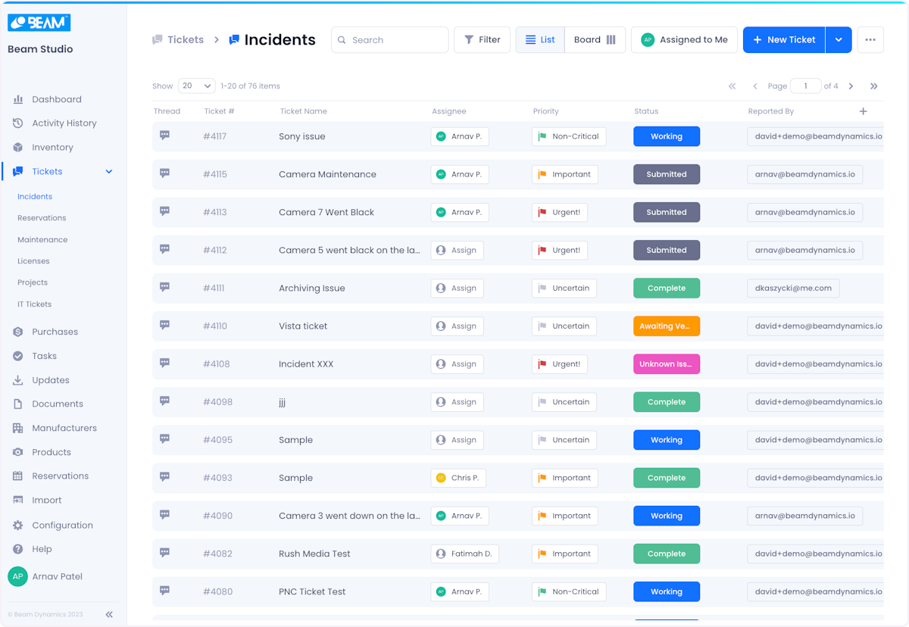Image resolution: width=909 pixels, height=627 pixels.
Task: Open ticket named jjj
Action: 283,402
